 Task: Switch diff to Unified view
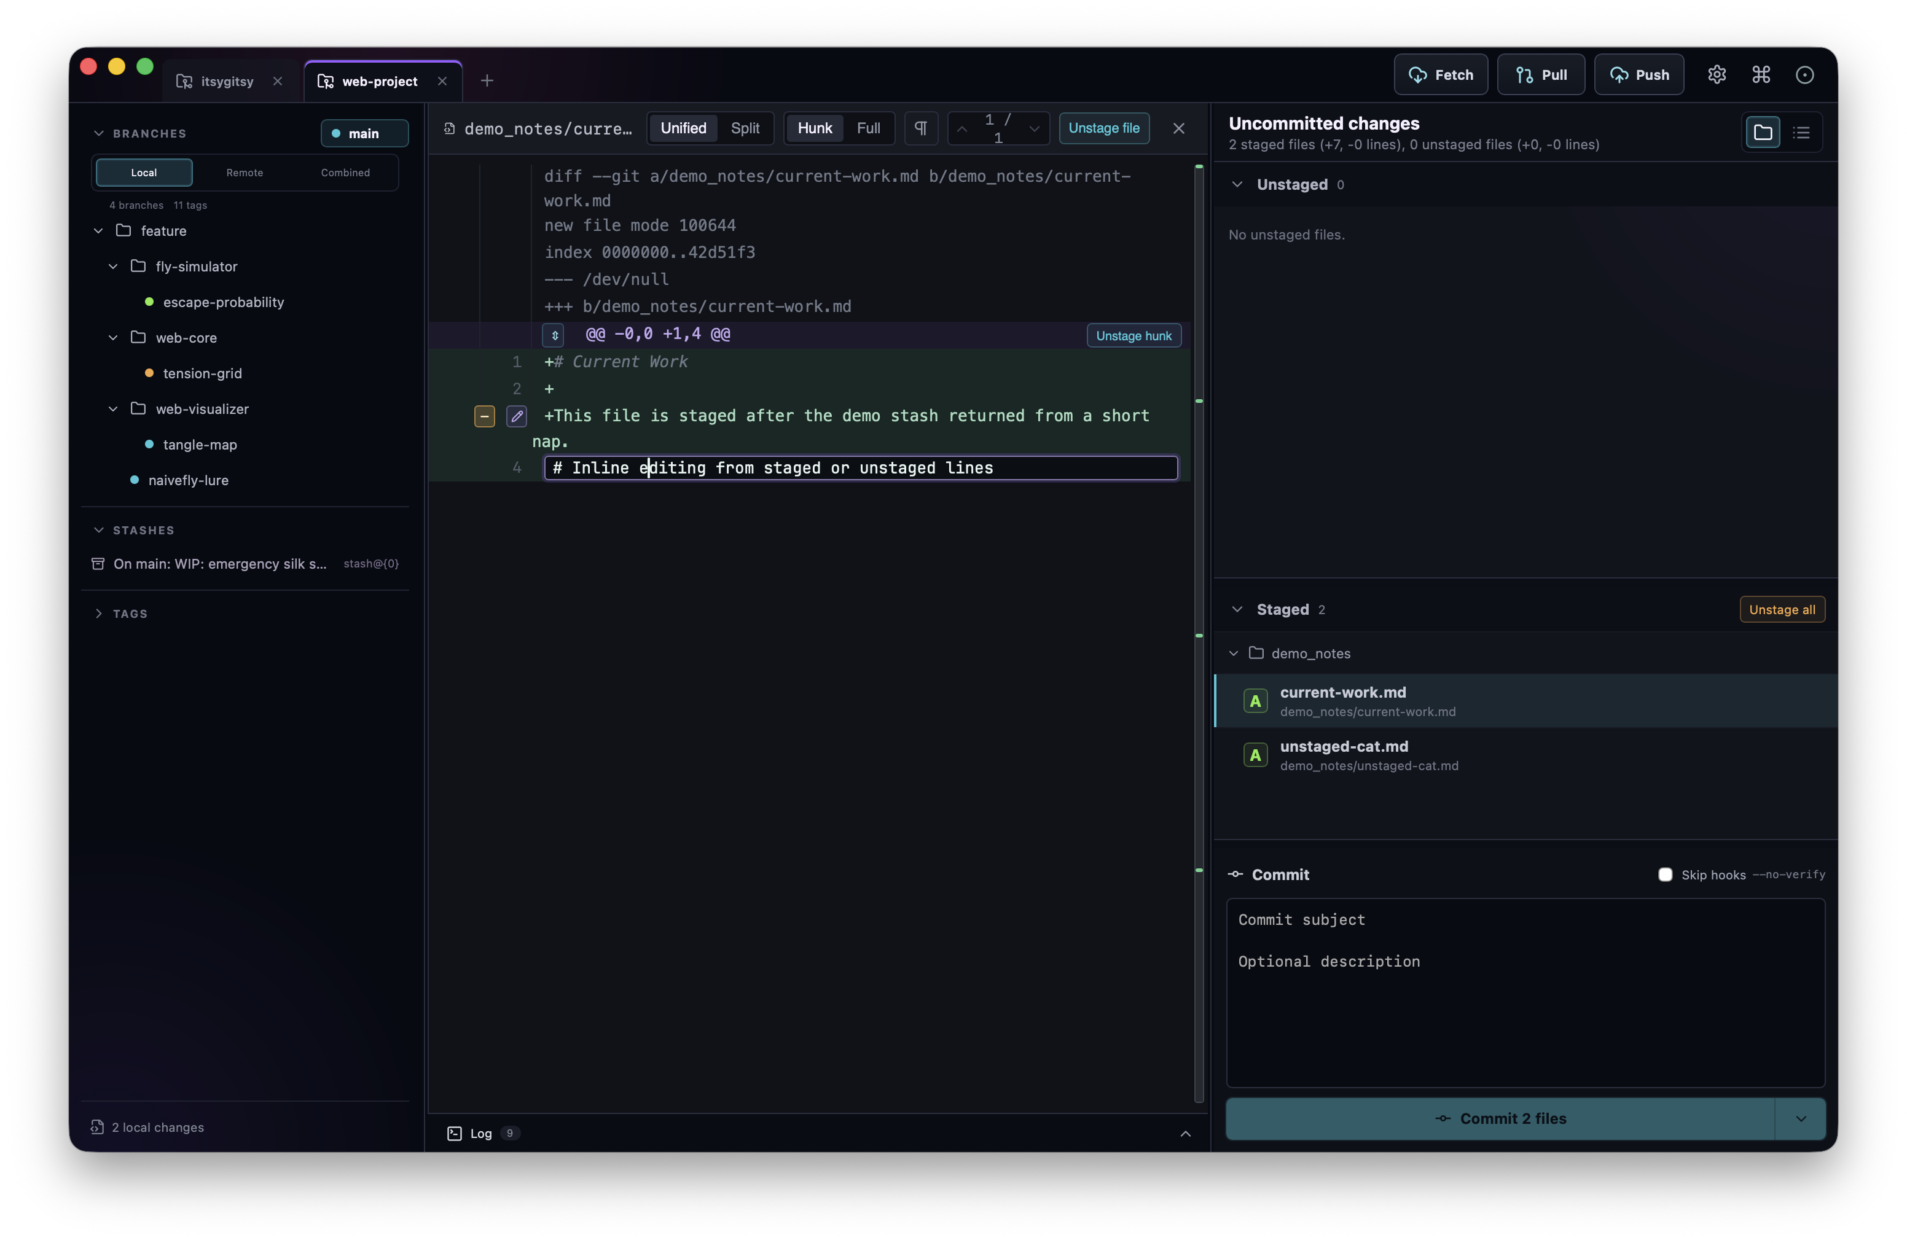(x=683, y=128)
